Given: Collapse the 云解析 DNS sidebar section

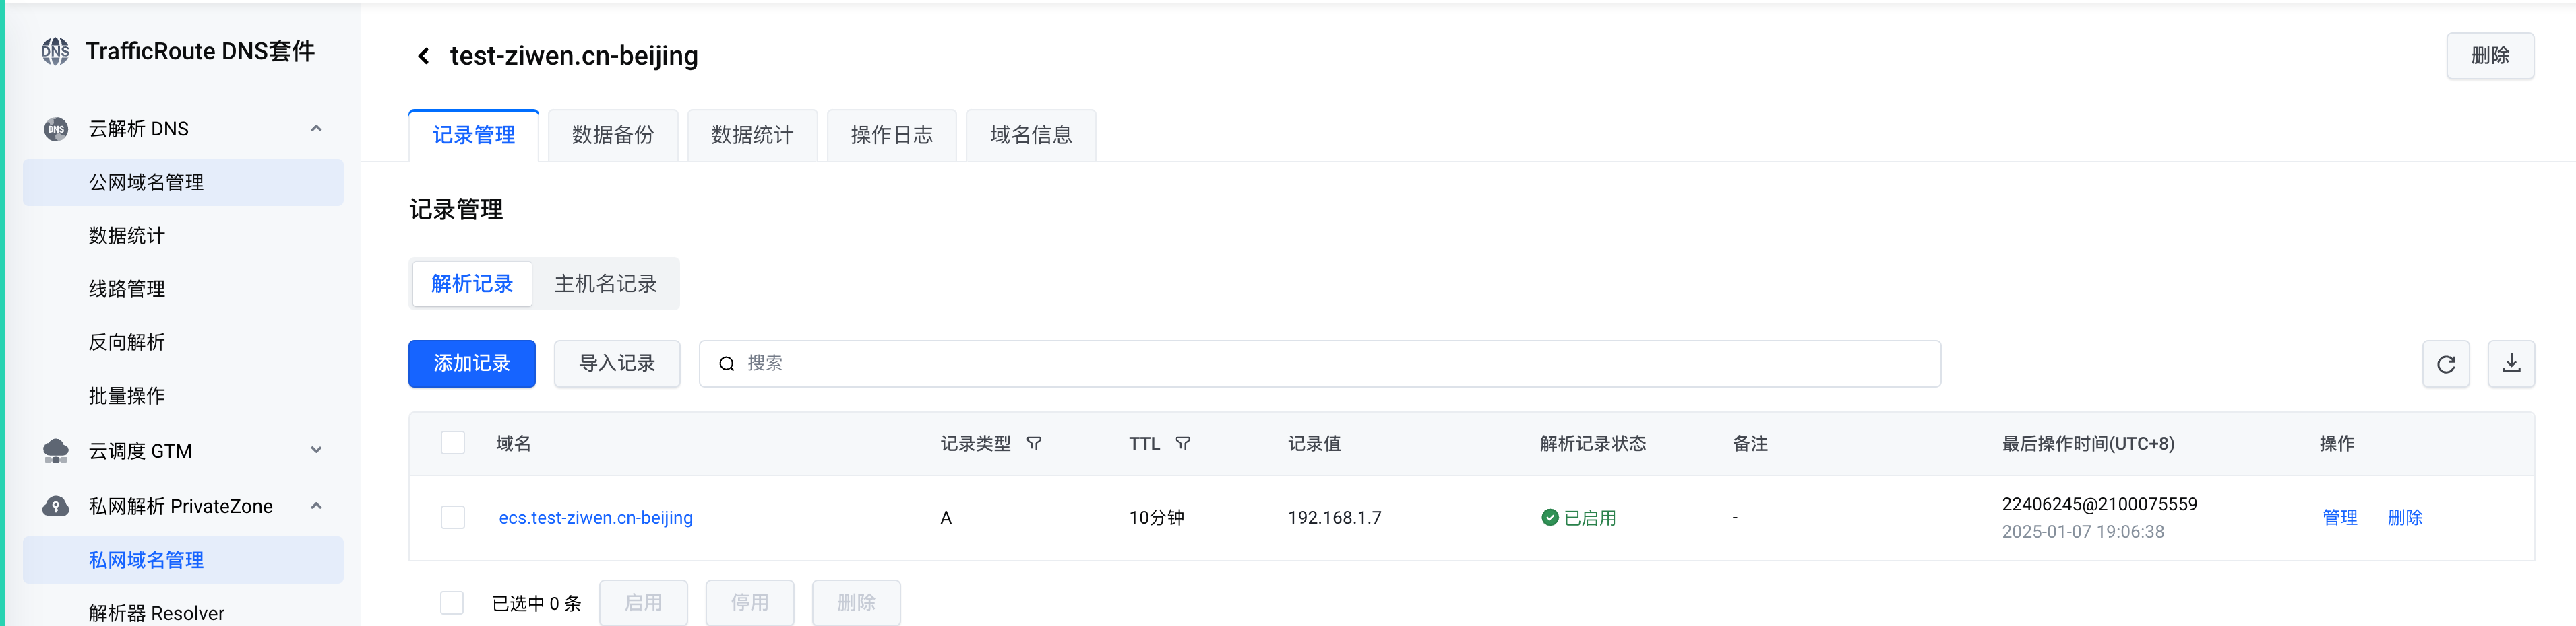Looking at the screenshot, I should coord(316,129).
